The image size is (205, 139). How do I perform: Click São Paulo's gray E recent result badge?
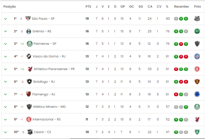(x=176, y=19)
